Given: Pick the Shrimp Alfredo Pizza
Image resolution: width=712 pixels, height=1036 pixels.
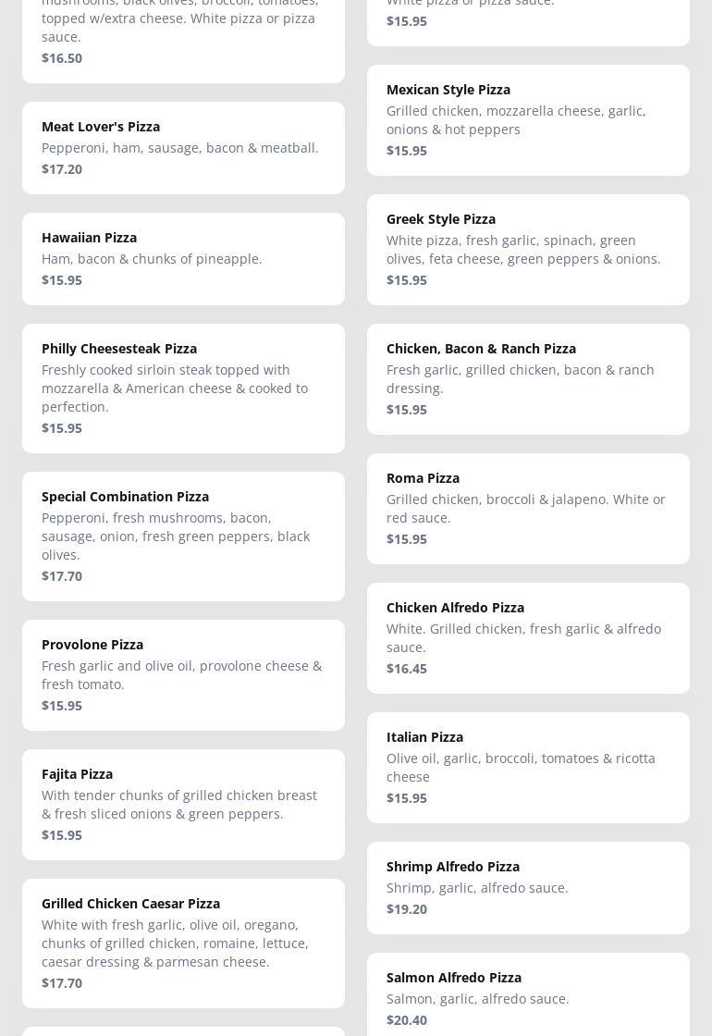Looking at the screenshot, I should click(x=453, y=867).
